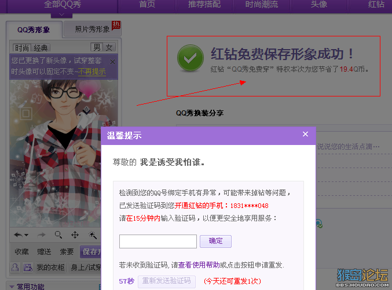Open 红钻 in the top navigation
This screenshot has width=392, height=290.
pos(376,5)
